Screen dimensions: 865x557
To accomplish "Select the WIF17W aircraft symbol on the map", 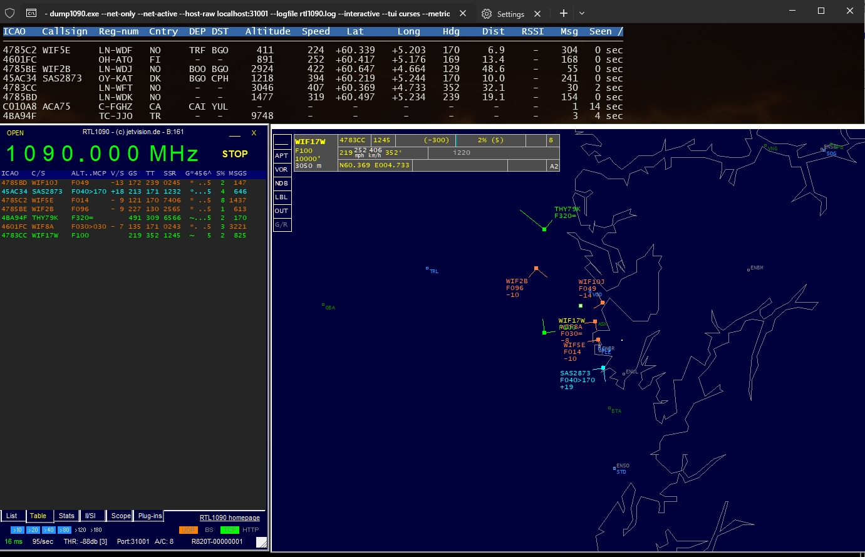I will pos(544,332).
